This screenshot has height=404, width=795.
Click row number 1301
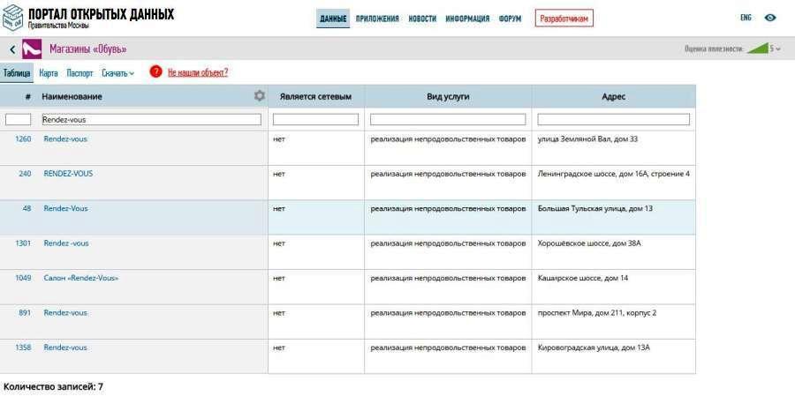(x=23, y=243)
